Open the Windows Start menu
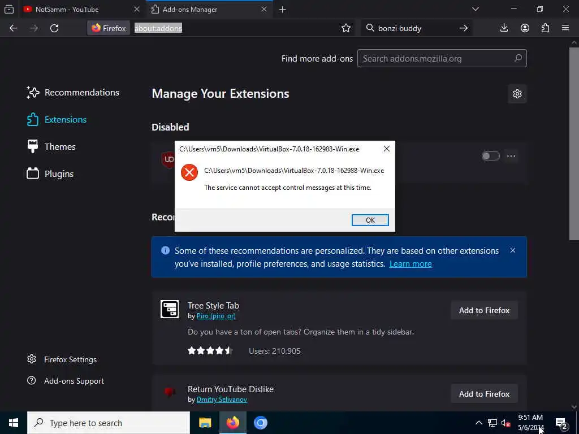579x434 pixels. tap(14, 423)
